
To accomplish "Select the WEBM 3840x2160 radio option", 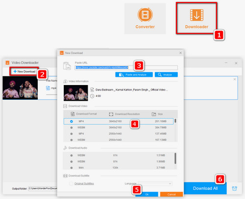I will 72,128.
